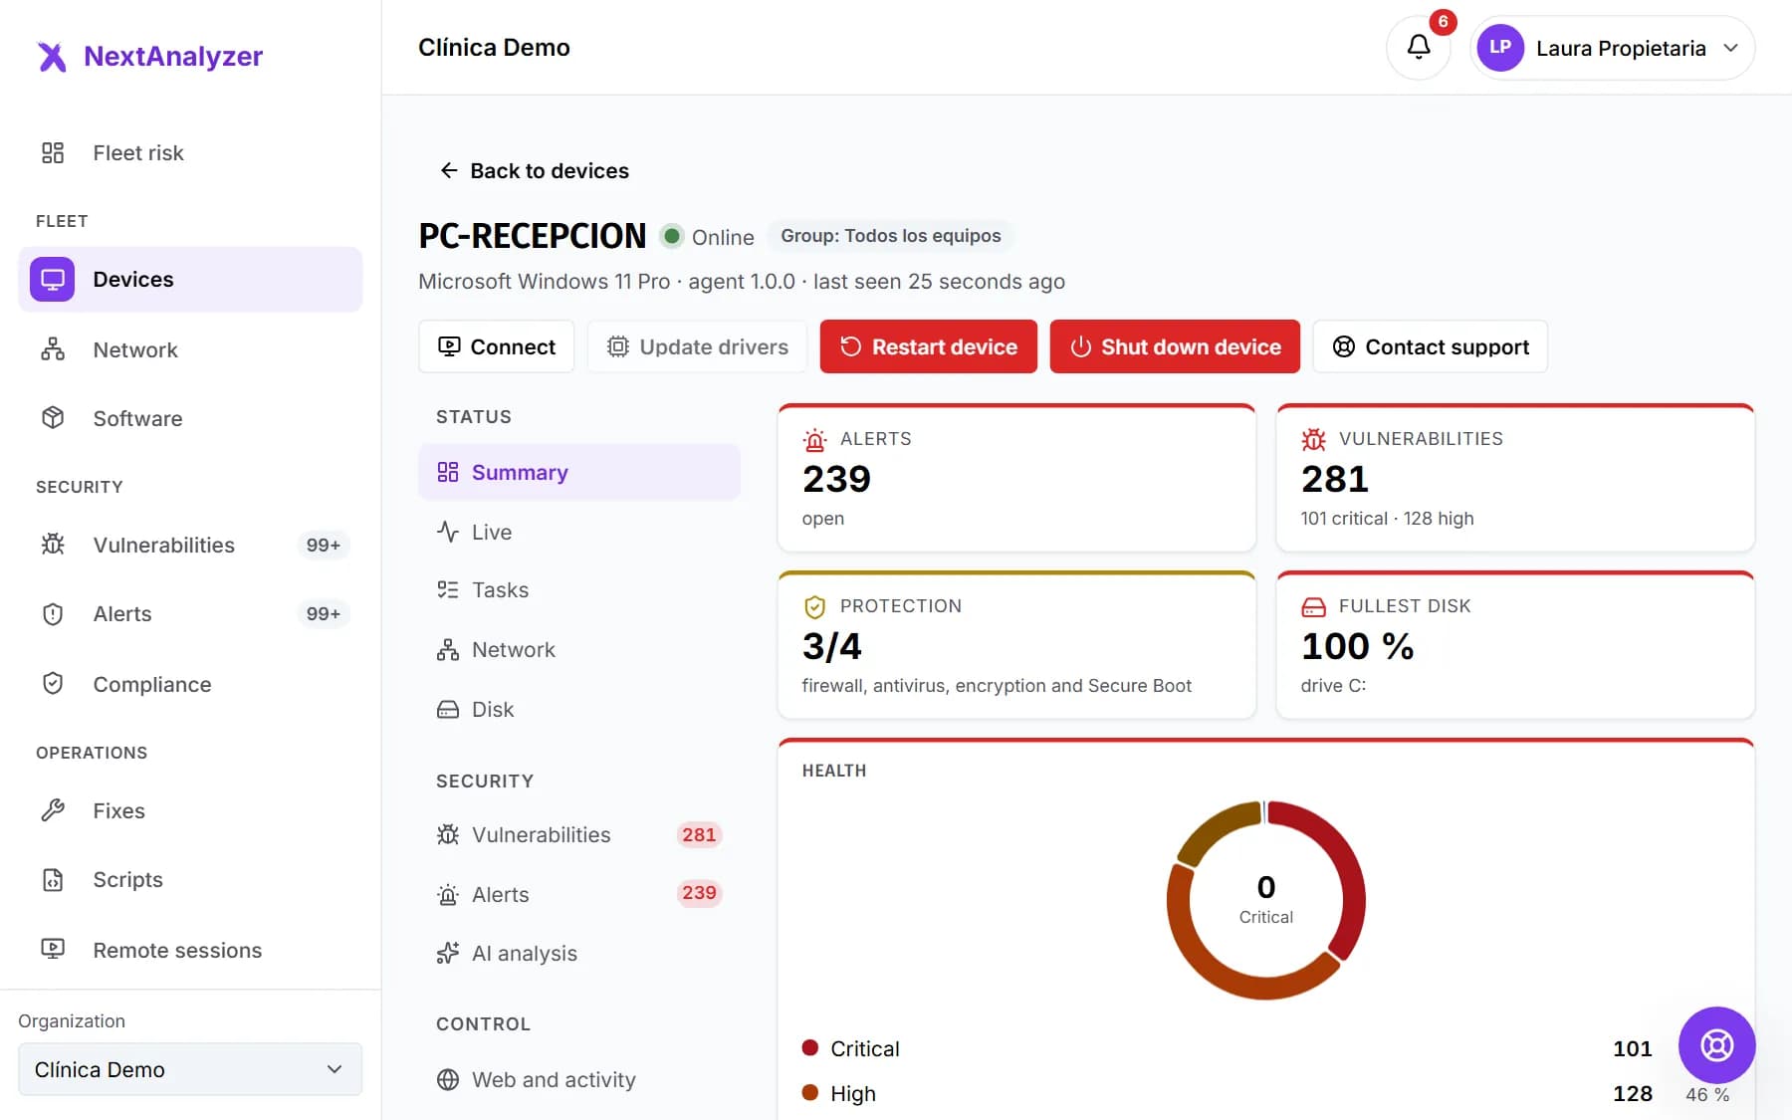Open device Alerts tab with 239 badge
The width and height of the screenshot is (1792, 1120).
coord(578,894)
